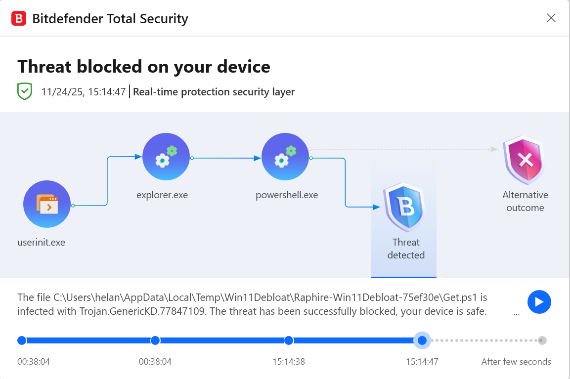Click the Threat detected Bitdefender shield icon
The image size is (570, 379).
(x=404, y=207)
